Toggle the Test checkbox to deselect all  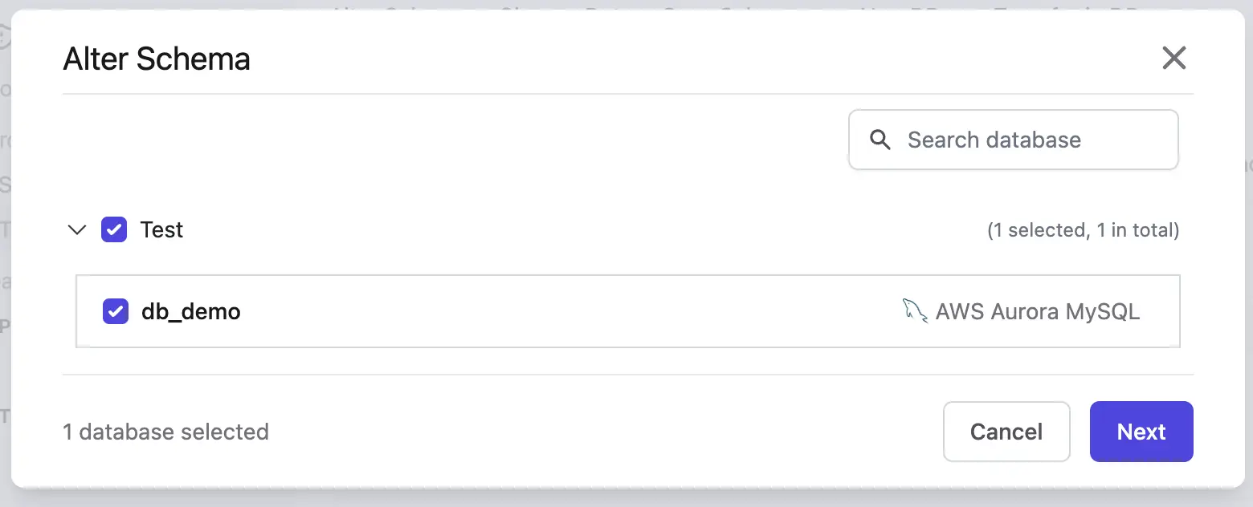tap(114, 229)
